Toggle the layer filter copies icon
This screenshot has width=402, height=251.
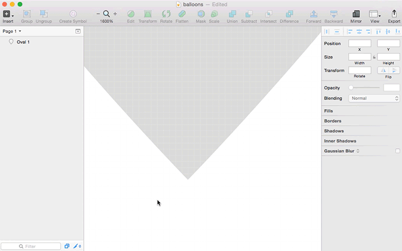click(67, 246)
